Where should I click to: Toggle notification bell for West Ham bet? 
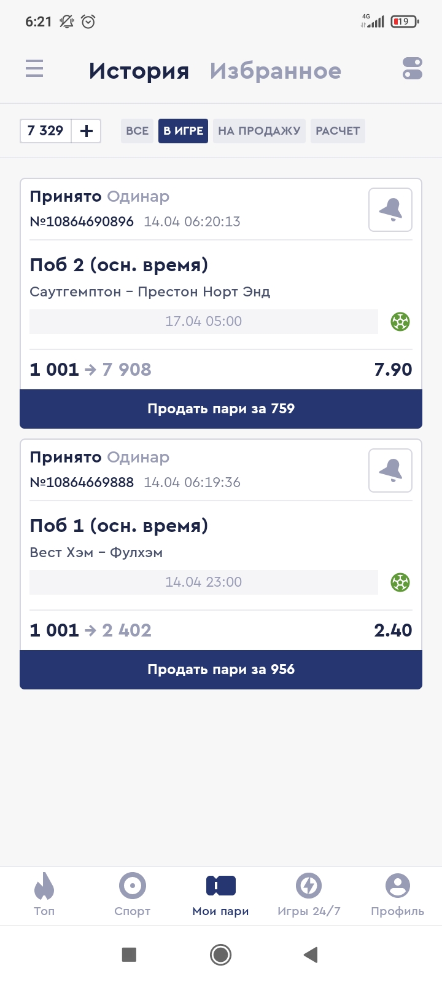[x=390, y=471]
